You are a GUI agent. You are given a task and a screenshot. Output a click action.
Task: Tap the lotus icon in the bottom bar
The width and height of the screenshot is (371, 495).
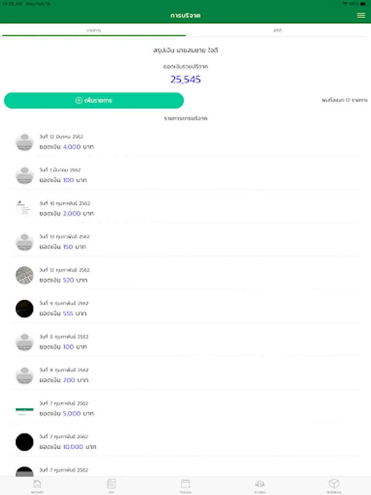click(259, 484)
